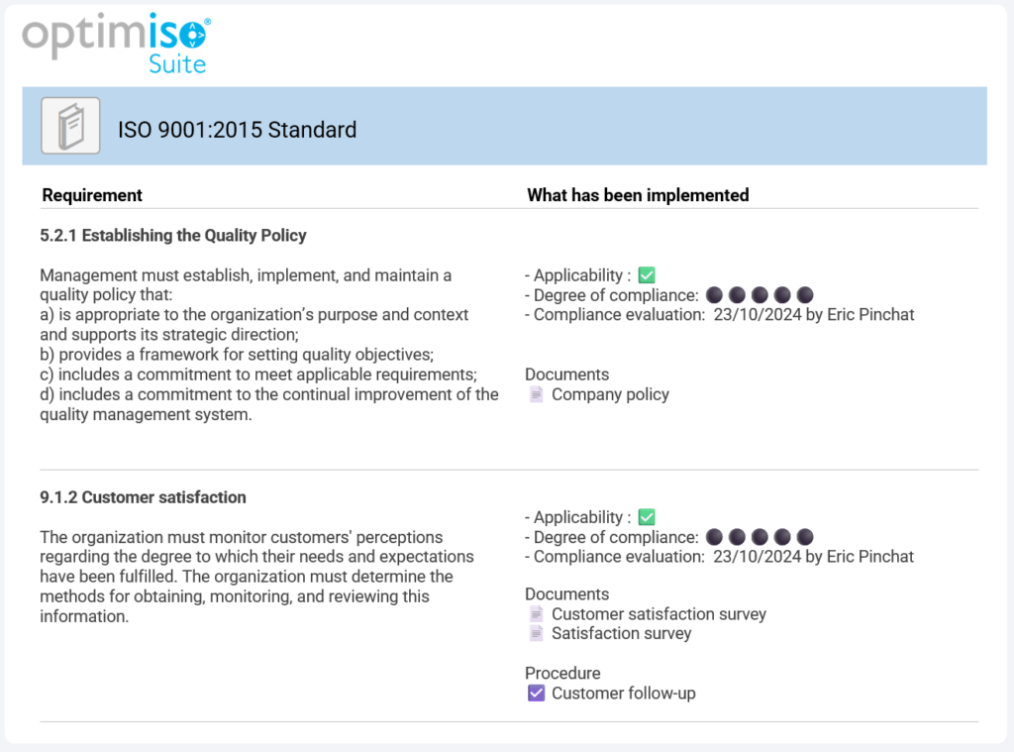1014x752 pixels.
Task: Open the Company policy document icon
Action: point(536,393)
